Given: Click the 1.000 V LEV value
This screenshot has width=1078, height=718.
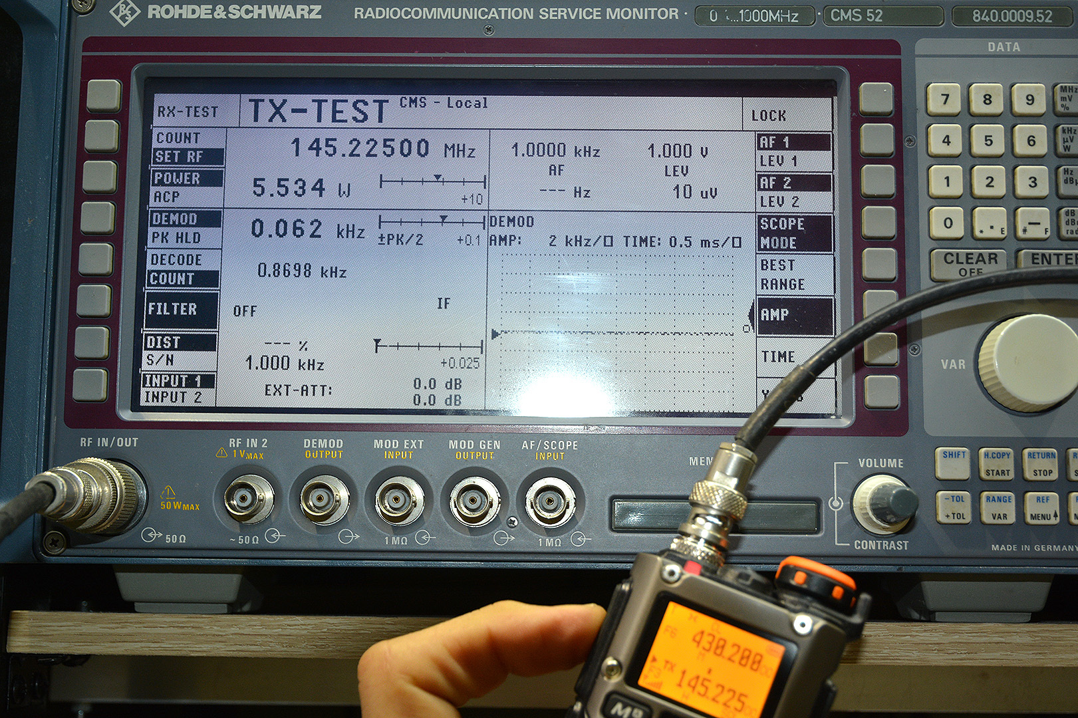Looking at the screenshot, I should 678,151.
